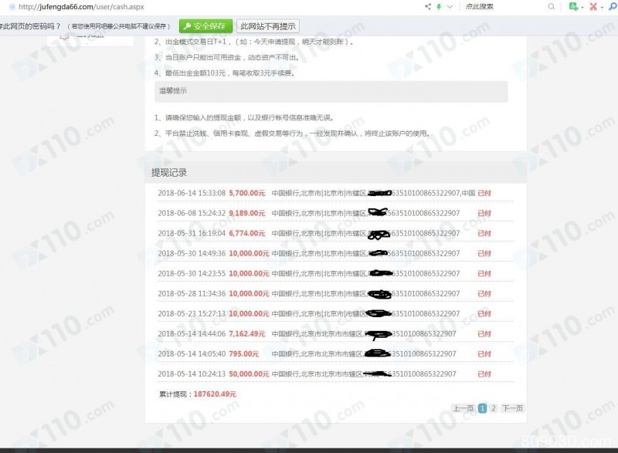
Task: Click the 此网站不再提示 button
Action: click(x=267, y=26)
